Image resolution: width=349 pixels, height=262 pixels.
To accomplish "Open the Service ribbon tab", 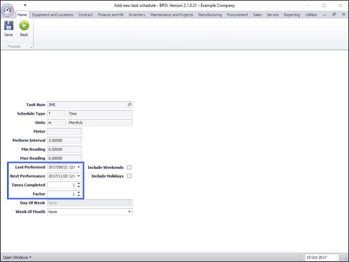I will click(x=273, y=15).
